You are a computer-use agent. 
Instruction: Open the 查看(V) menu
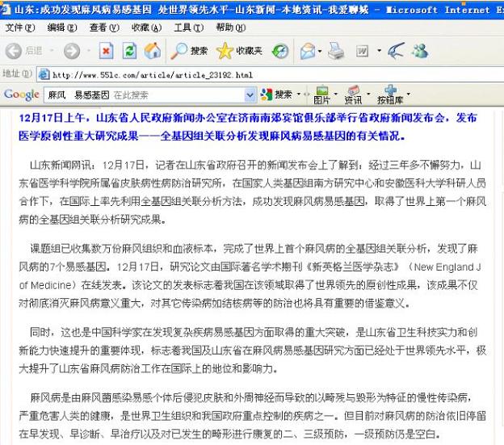pyautogui.click(x=104, y=28)
